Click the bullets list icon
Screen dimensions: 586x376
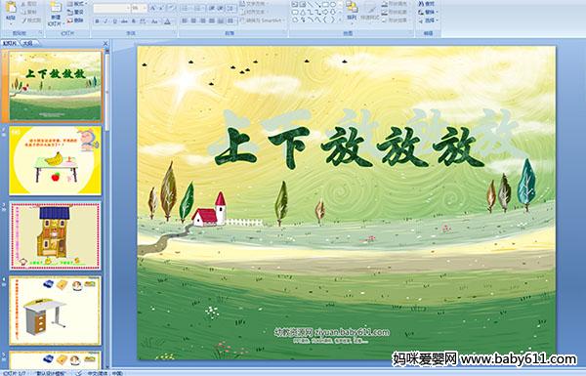pos(186,8)
